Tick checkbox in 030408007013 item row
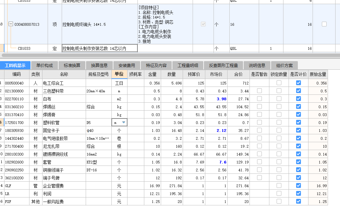Image resolution: width=340 pixels, height=215 pixels. click(x=324, y=24)
